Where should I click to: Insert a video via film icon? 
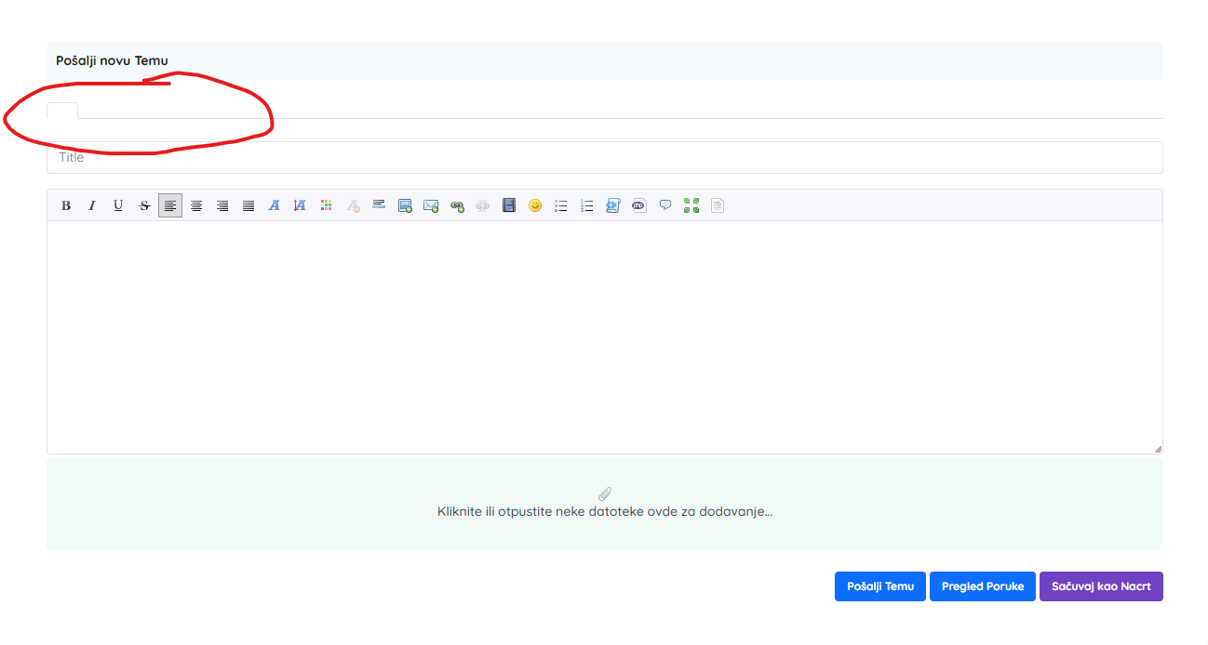coord(509,205)
